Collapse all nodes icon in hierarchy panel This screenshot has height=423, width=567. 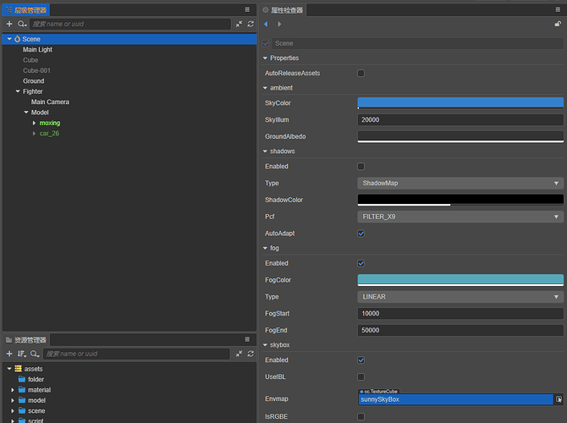coord(239,24)
